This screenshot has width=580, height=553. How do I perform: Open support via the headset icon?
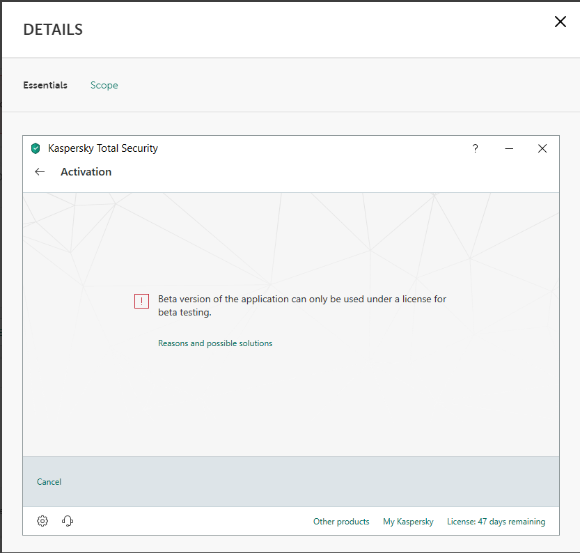[68, 521]
